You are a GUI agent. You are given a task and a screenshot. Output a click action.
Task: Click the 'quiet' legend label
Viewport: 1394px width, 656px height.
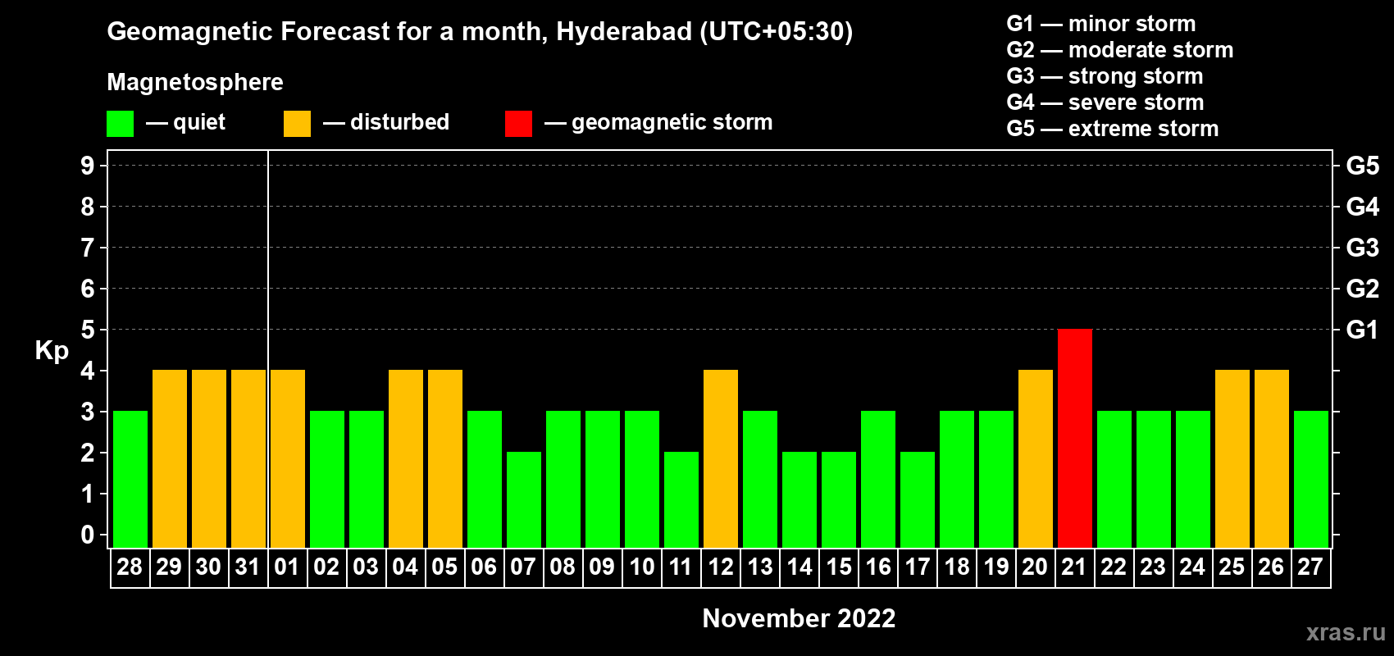click(199, 122)
